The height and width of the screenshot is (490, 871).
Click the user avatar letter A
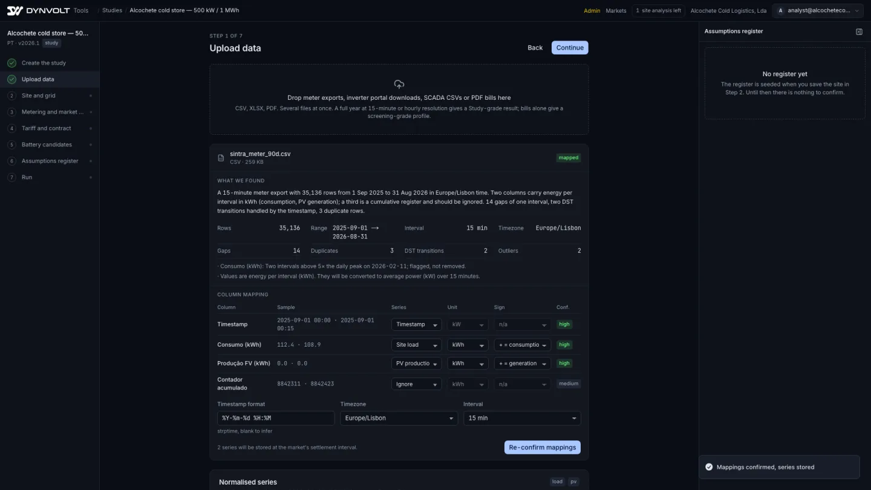(780, 10)
